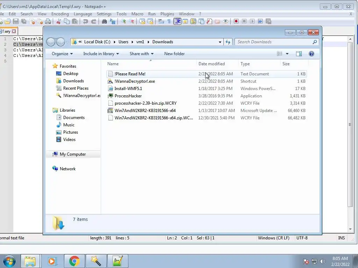Sort by Size column header
Viewport: 358px width, 268px height.
click(x=286, y=64)
